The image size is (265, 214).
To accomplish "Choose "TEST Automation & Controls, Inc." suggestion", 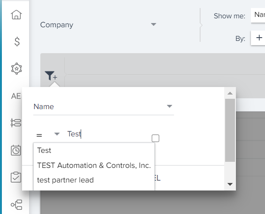I will point(94,166).
